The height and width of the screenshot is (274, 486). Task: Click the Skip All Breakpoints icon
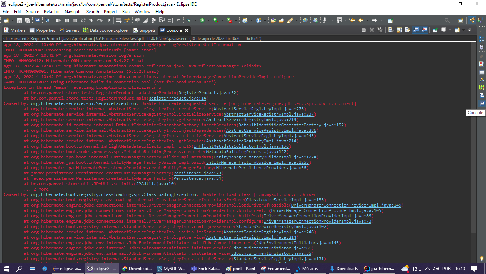(x=48, y=20)
